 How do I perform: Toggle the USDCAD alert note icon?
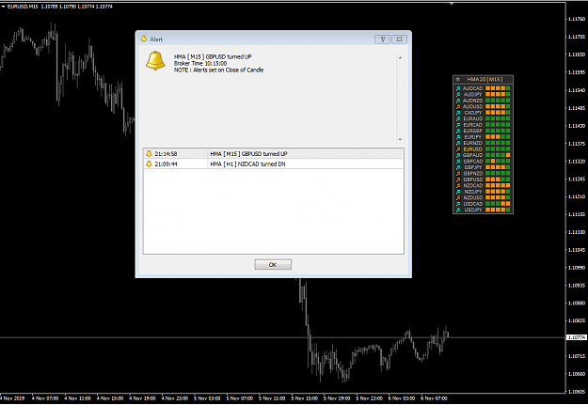[458, 204]
